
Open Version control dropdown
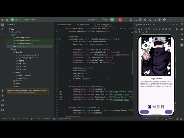tap(30, 20)
